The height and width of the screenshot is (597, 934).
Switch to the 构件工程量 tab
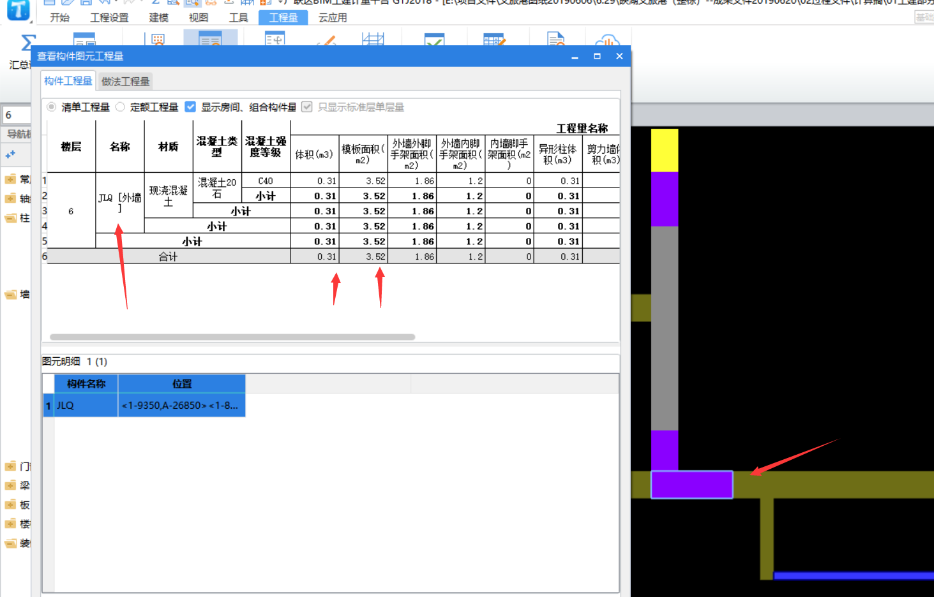coord(68,81)
